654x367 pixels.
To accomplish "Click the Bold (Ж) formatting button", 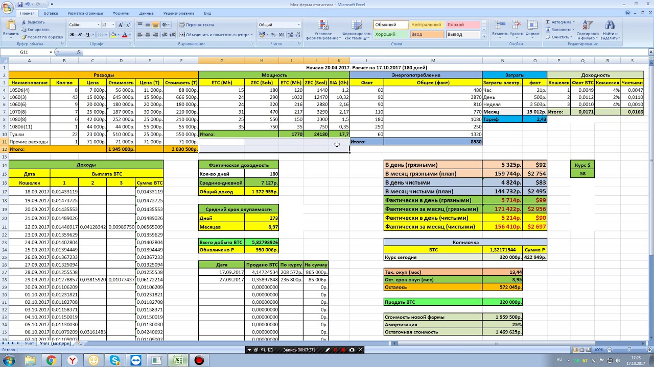I will (x=72, y=35).
